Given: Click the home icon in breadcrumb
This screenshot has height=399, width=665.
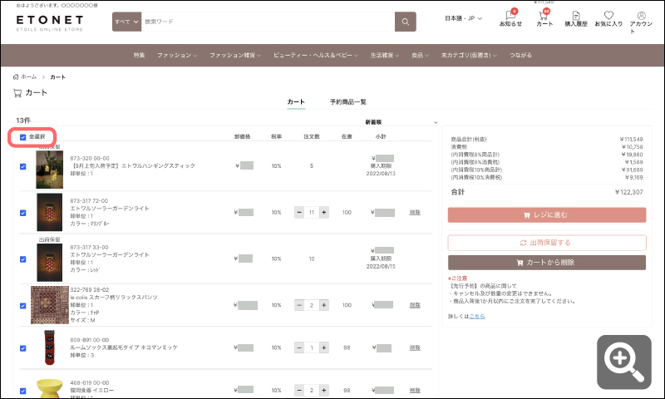Looking at the screenshot, I should [x=16, y=76].
